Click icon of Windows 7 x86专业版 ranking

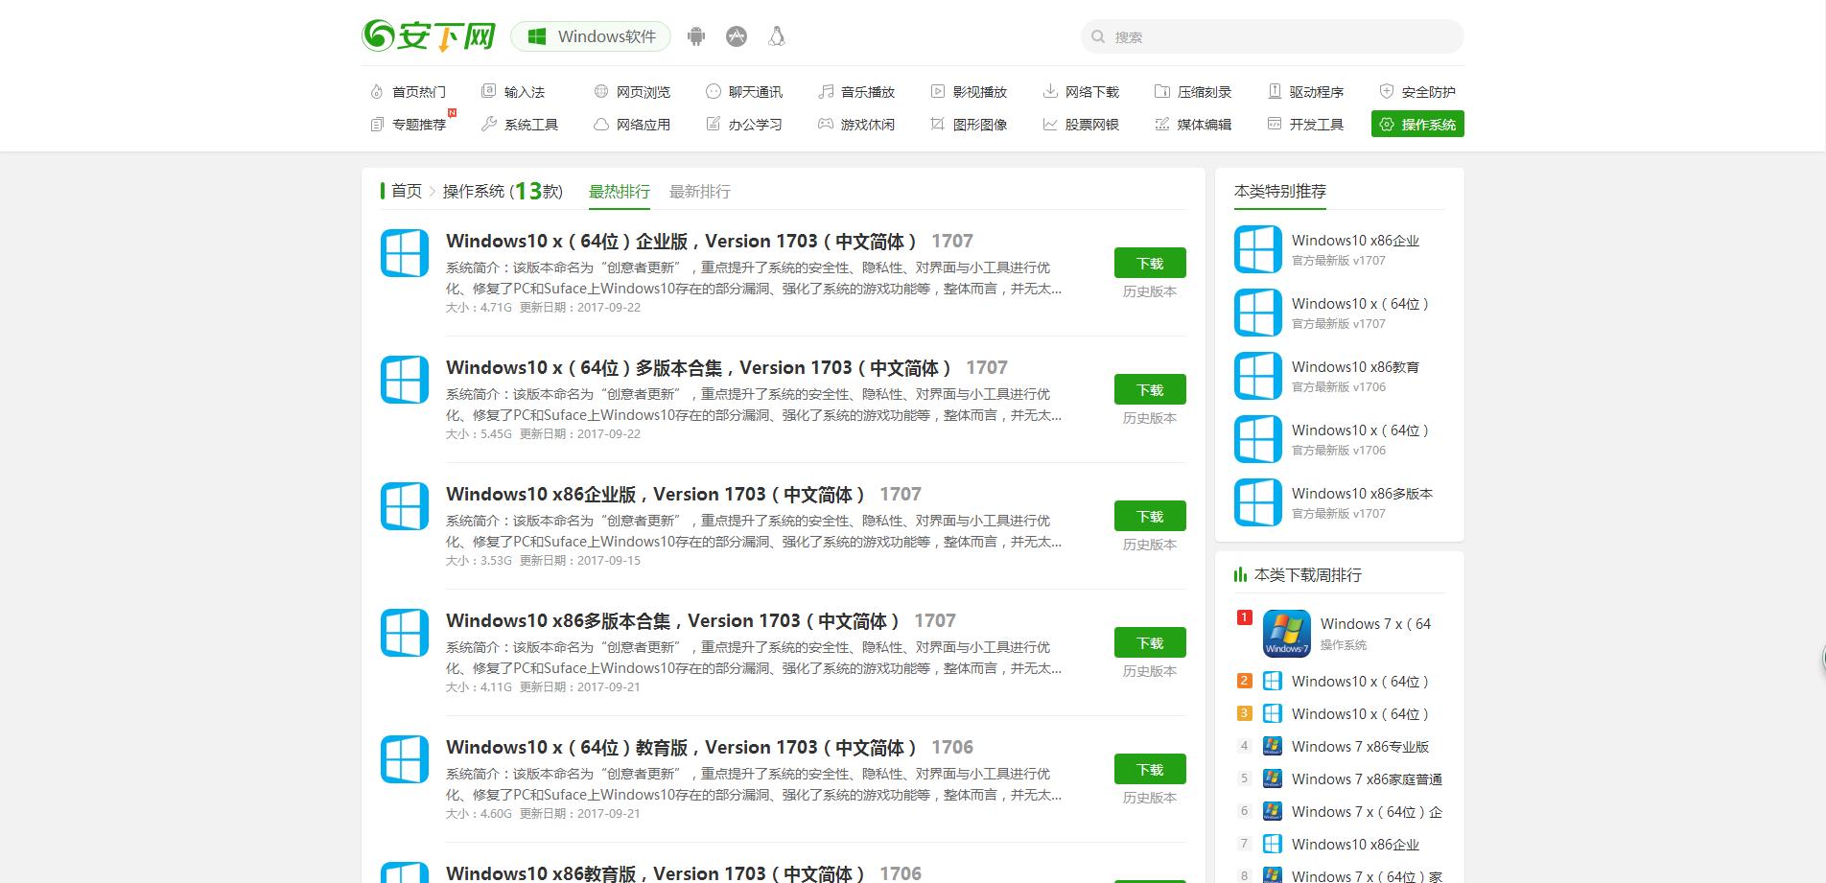(x=1273, y=746)
